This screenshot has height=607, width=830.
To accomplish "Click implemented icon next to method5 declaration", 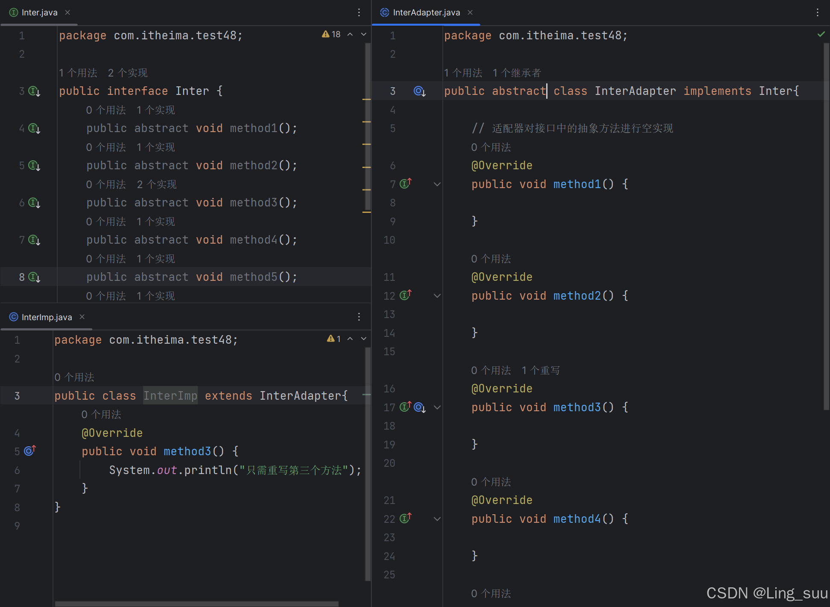I will [34, 277].
